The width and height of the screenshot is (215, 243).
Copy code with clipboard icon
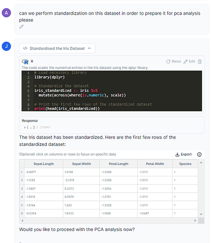pyautogui.click(x=200, y=62)
